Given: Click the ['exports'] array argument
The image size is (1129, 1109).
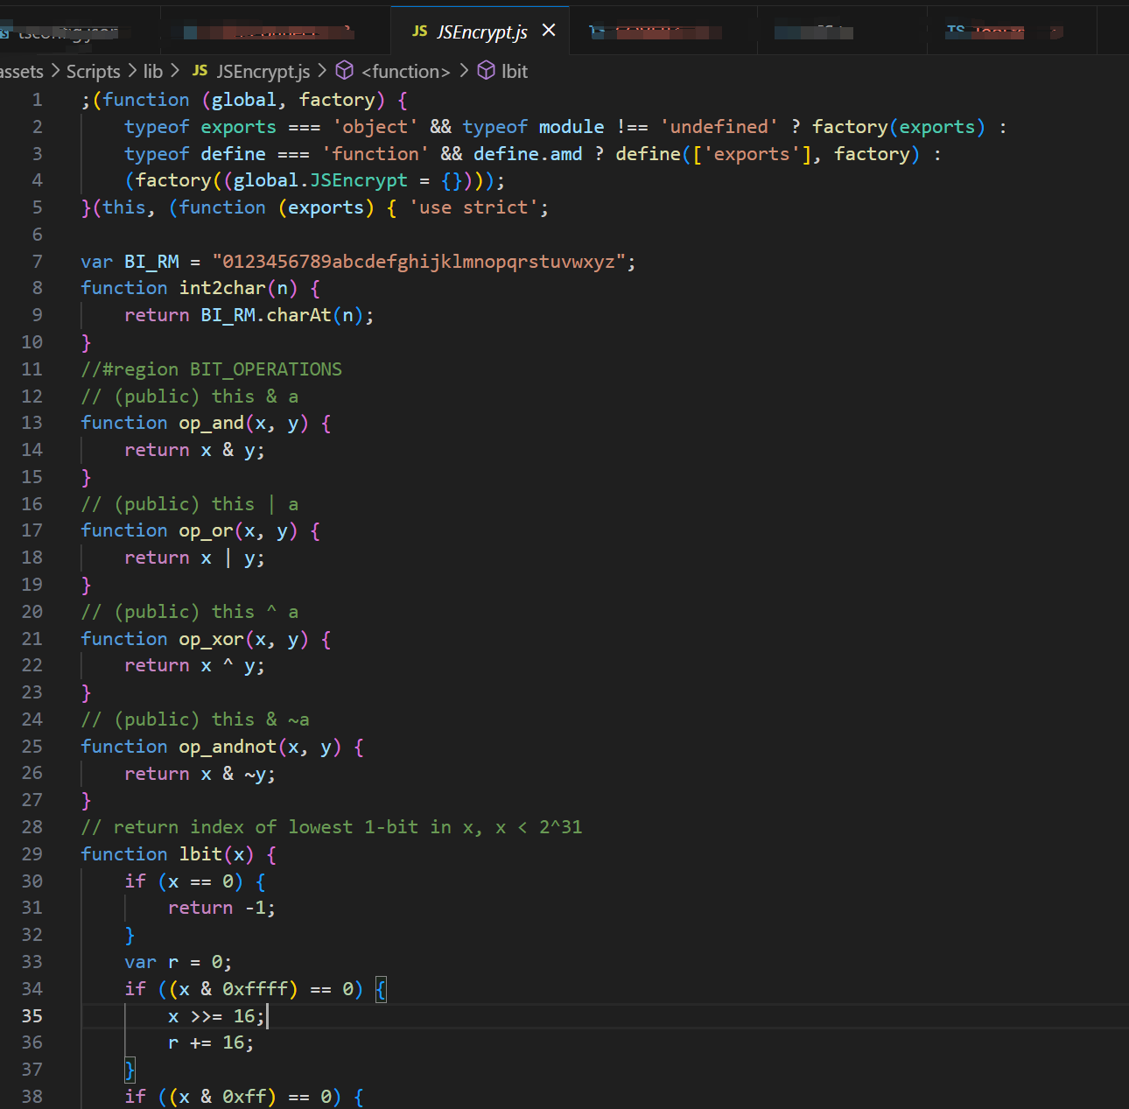Looking at the screenshot, I should [x=752, y=154].
